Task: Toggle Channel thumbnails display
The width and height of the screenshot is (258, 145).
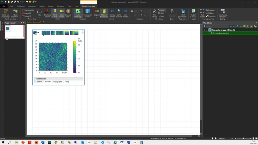Action: [104, 13]
